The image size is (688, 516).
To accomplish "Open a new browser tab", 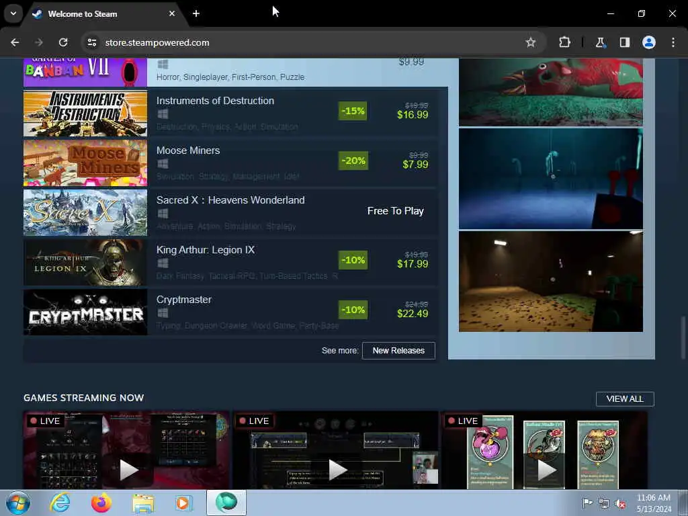I will [x=196, y=13].
